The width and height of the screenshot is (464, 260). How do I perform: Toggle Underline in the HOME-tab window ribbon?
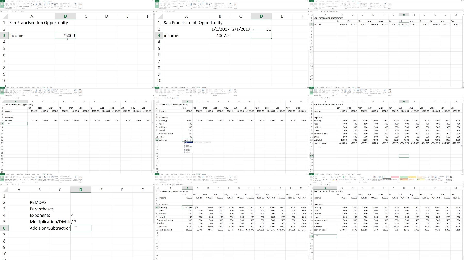pos(327,180)
